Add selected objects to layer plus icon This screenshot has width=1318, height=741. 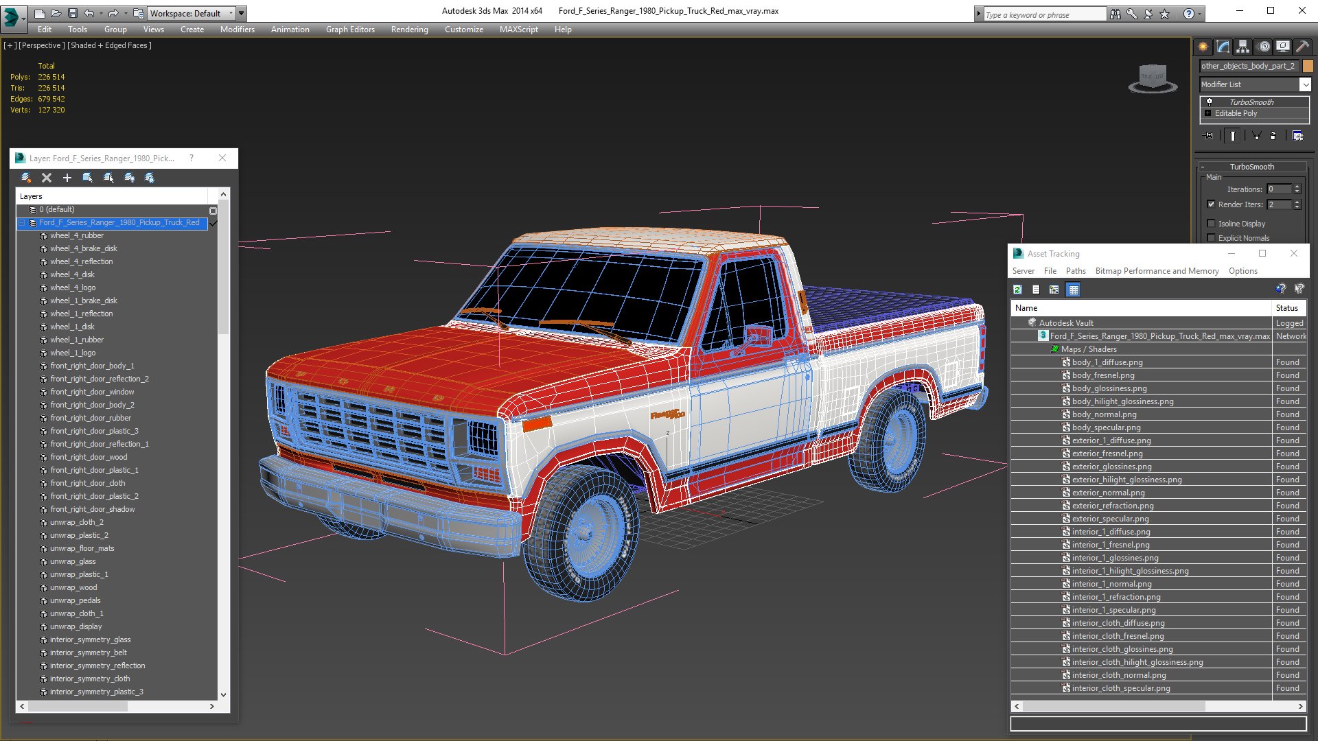(67, 178)
